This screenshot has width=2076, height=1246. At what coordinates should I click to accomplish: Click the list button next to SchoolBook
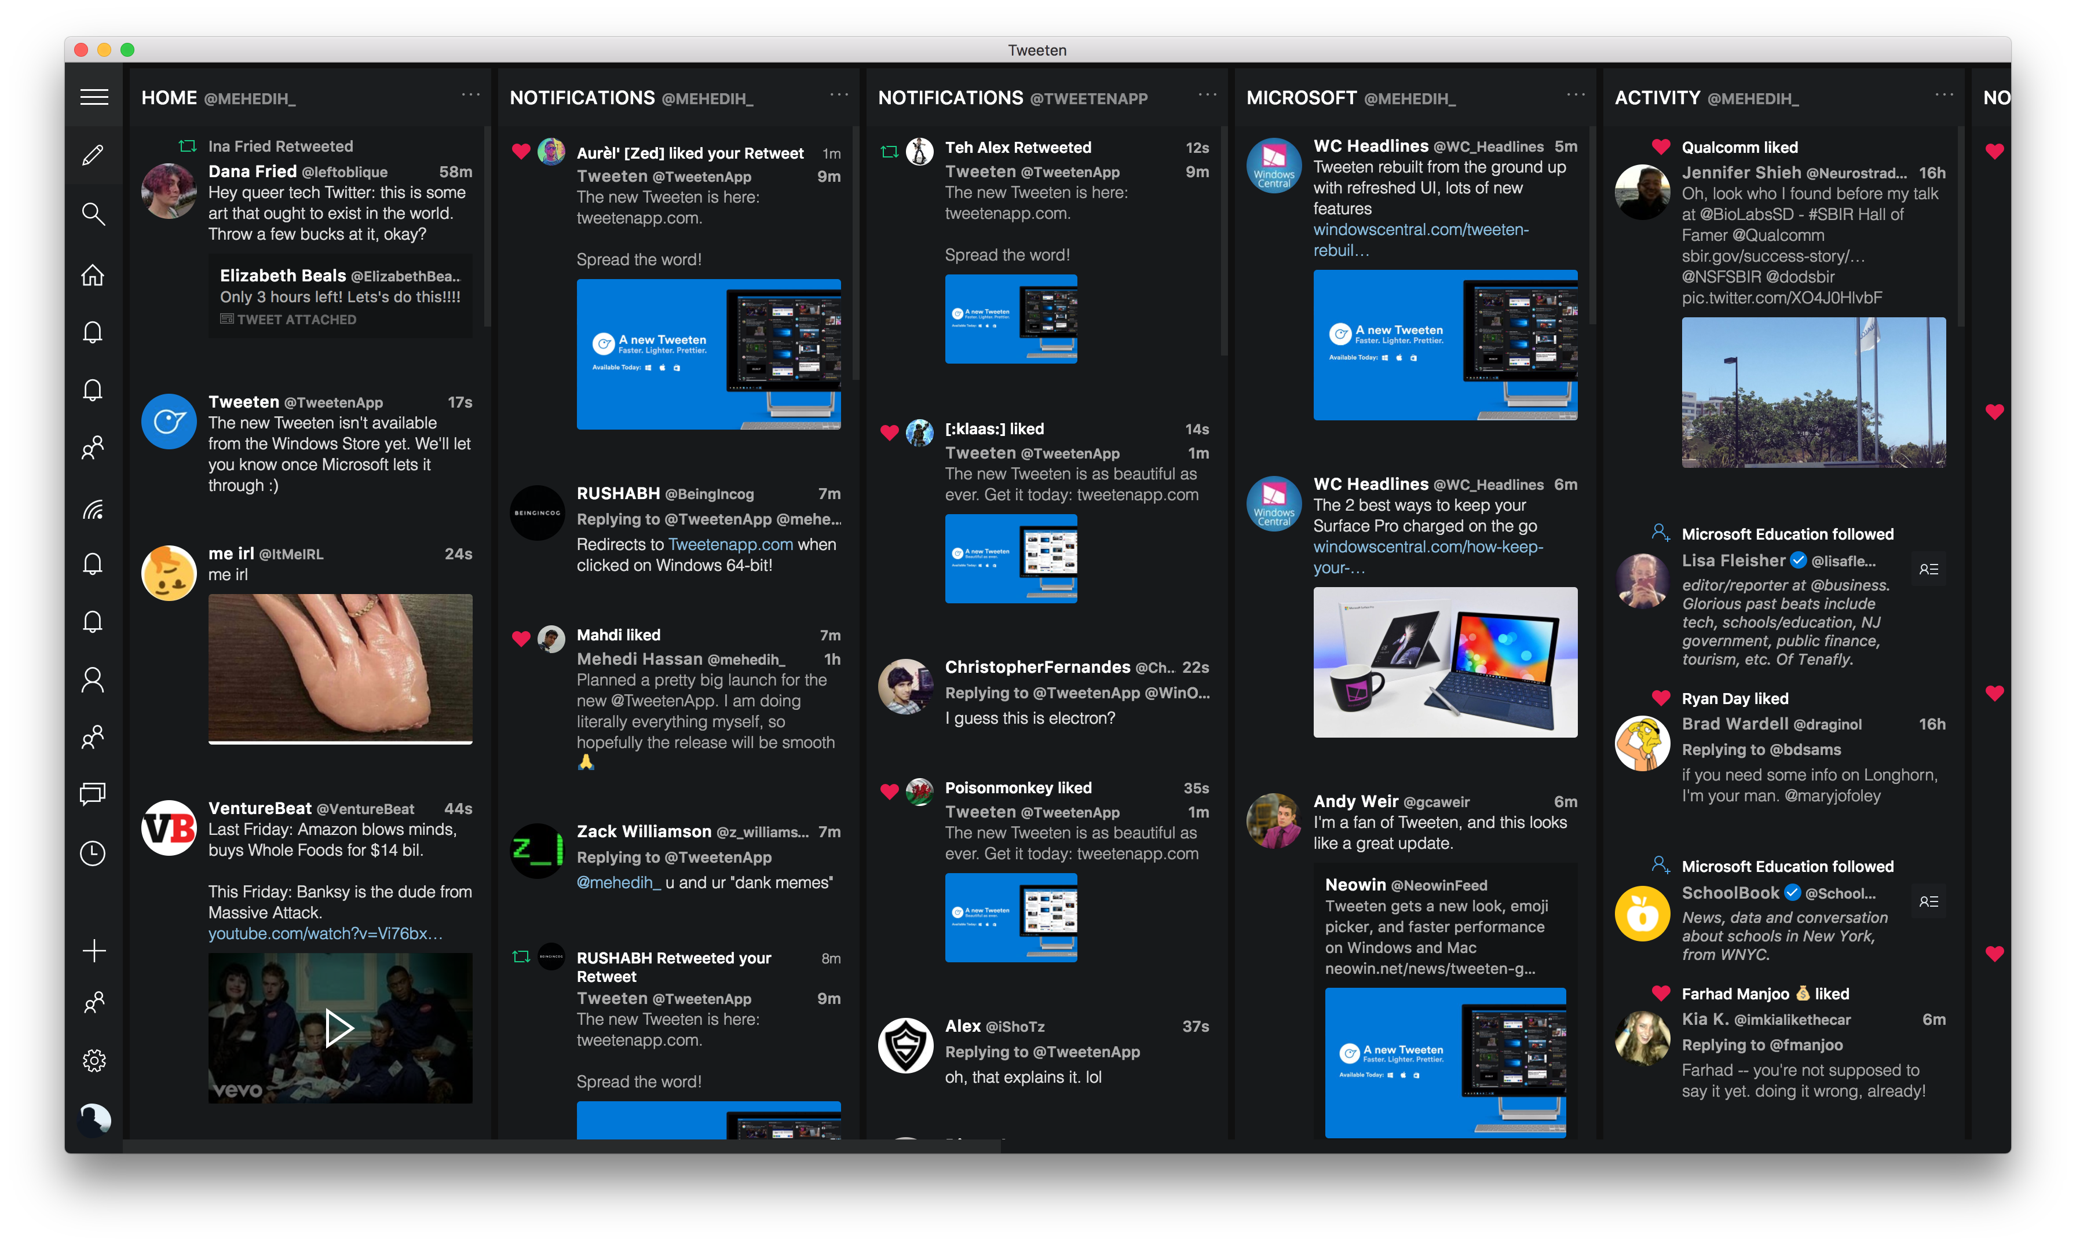(x=1928, y=901)
